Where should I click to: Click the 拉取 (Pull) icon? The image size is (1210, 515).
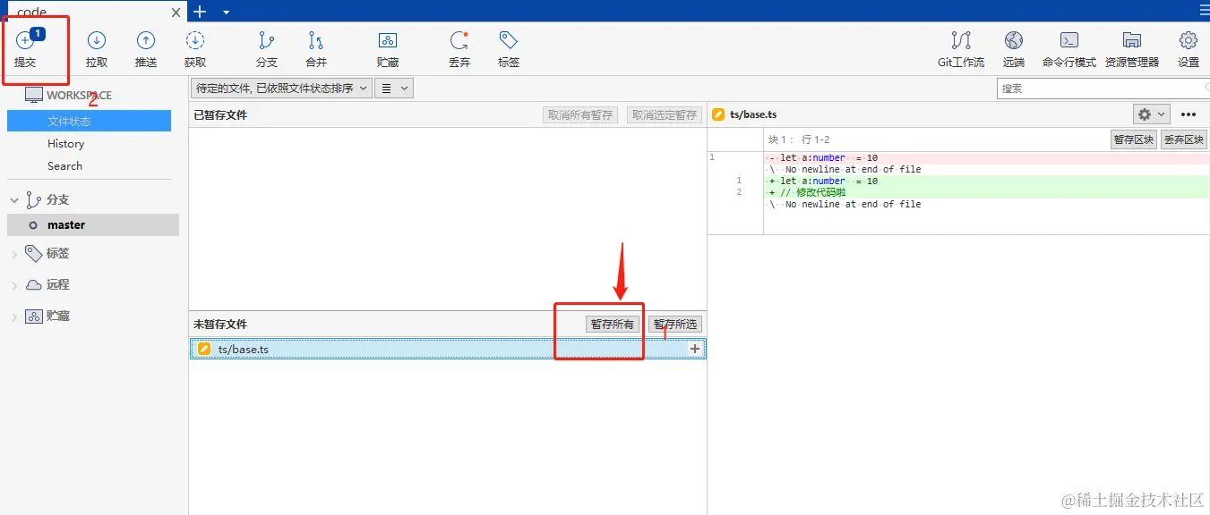97,41
